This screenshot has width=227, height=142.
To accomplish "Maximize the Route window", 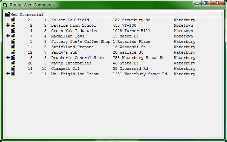I will tap(206, 3).
